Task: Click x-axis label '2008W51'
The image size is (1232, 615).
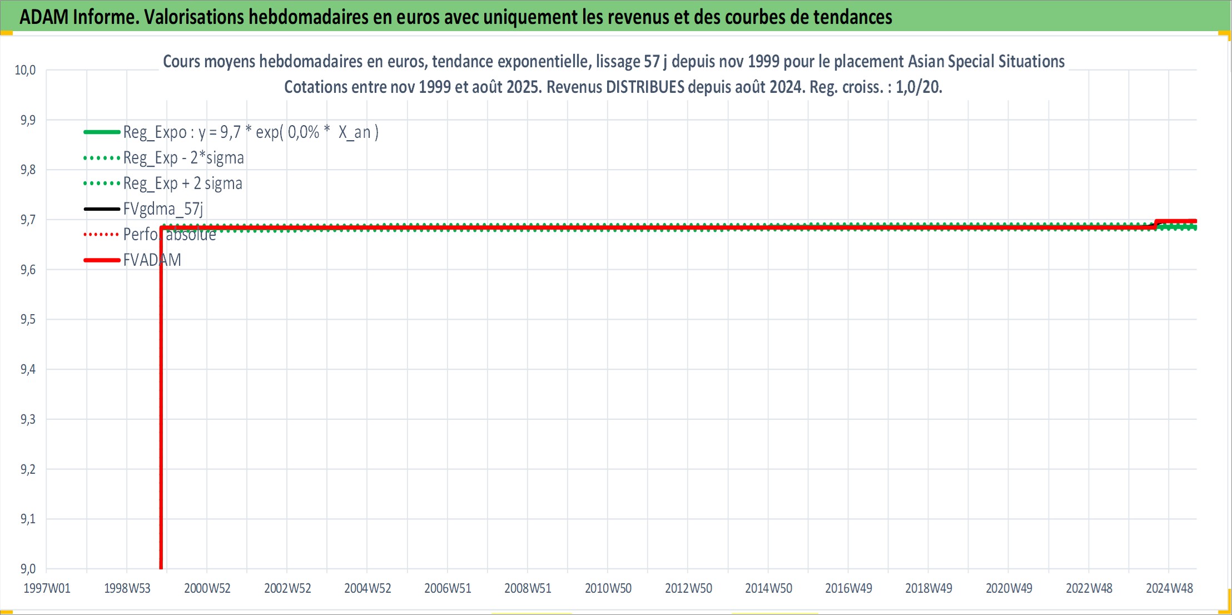Action: click(528, 588)
